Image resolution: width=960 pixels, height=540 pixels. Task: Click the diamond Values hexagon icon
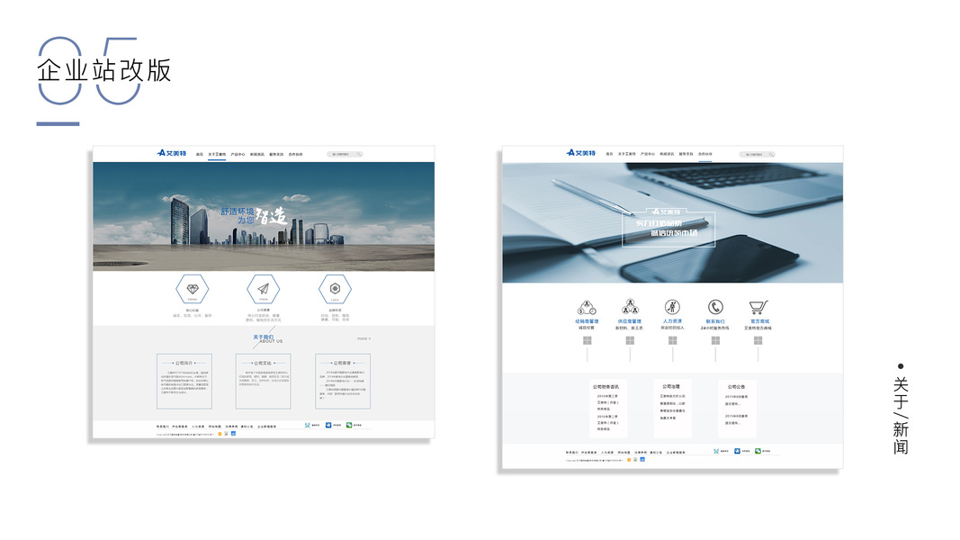(x=193, y=289)
